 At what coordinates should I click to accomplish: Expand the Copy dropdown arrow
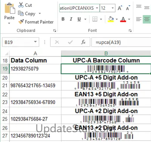point(40,13)
